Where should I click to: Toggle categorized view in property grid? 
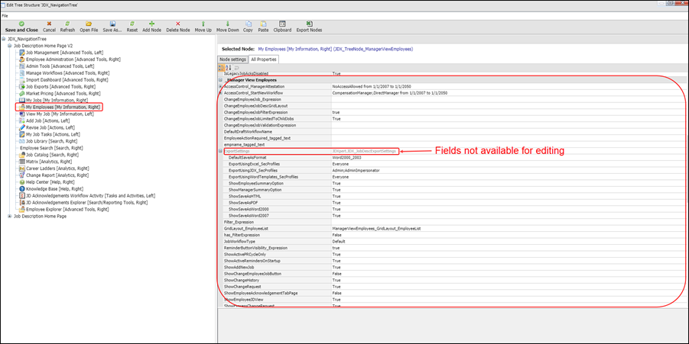coord(222,67)
